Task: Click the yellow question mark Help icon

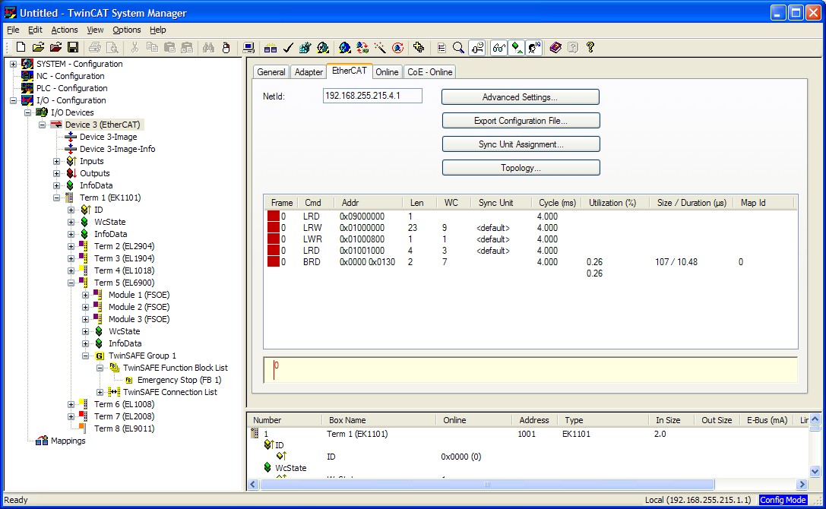Action: 590,47
